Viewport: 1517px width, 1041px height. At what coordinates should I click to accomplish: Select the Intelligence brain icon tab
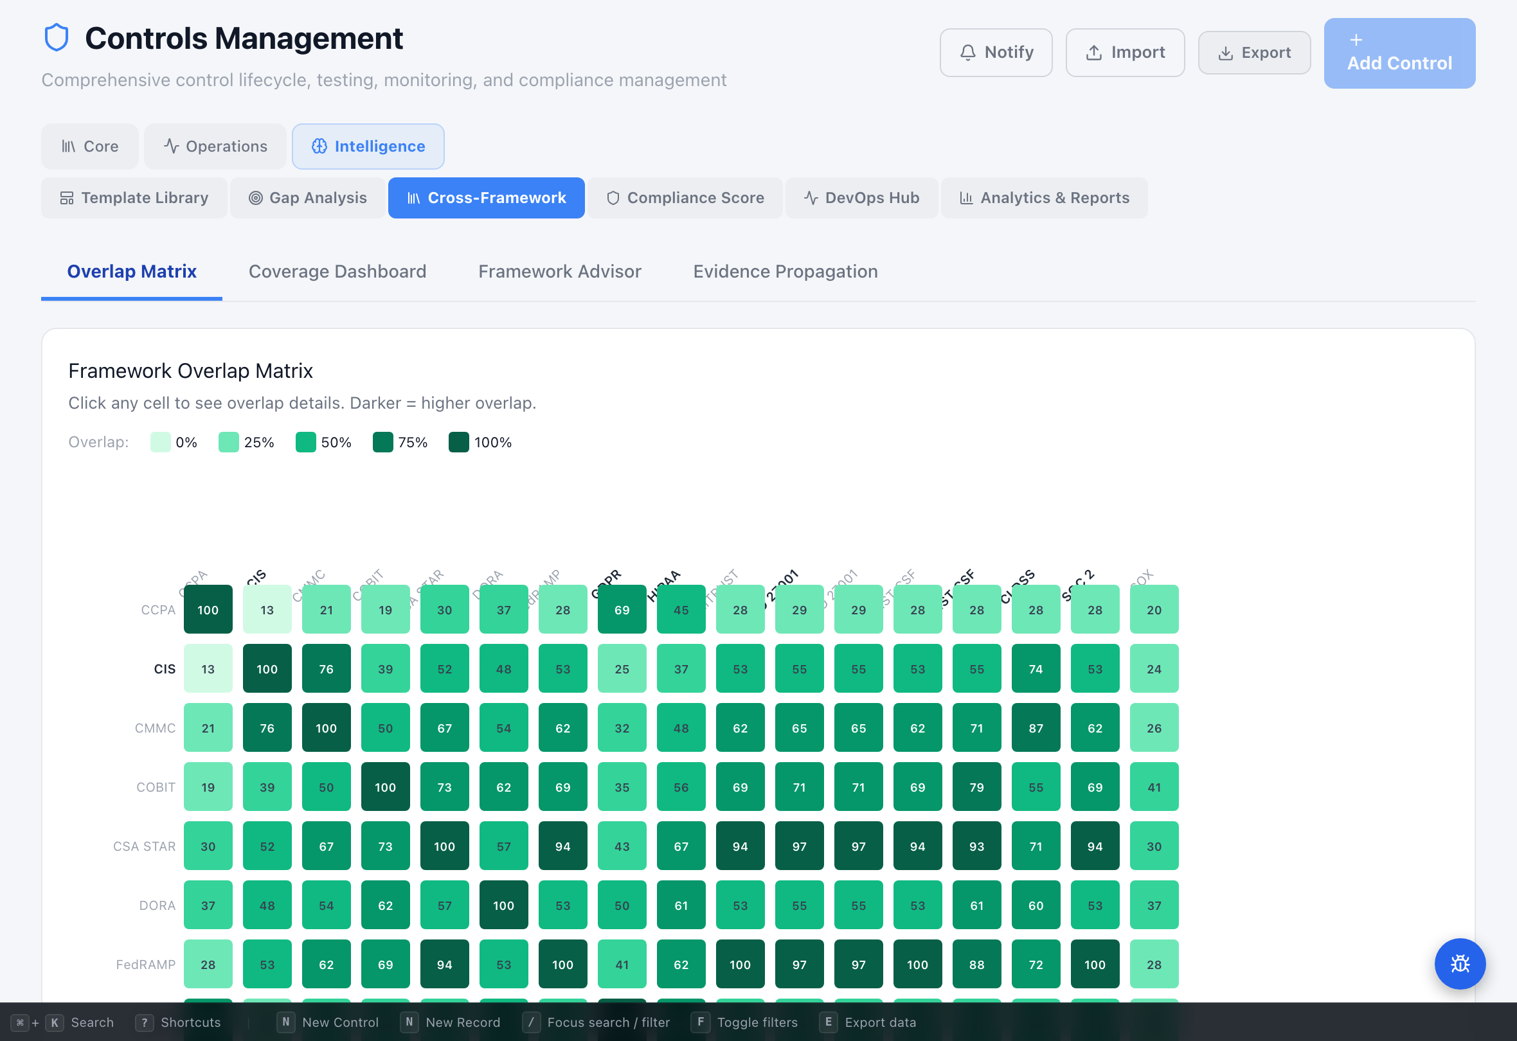click(320, 147)
